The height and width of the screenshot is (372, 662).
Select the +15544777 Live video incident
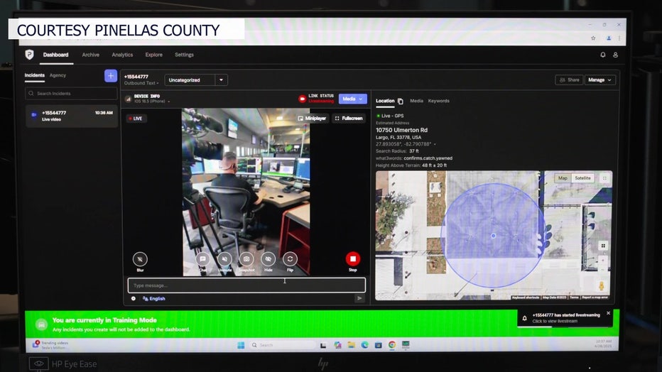(x=71, y=116)
